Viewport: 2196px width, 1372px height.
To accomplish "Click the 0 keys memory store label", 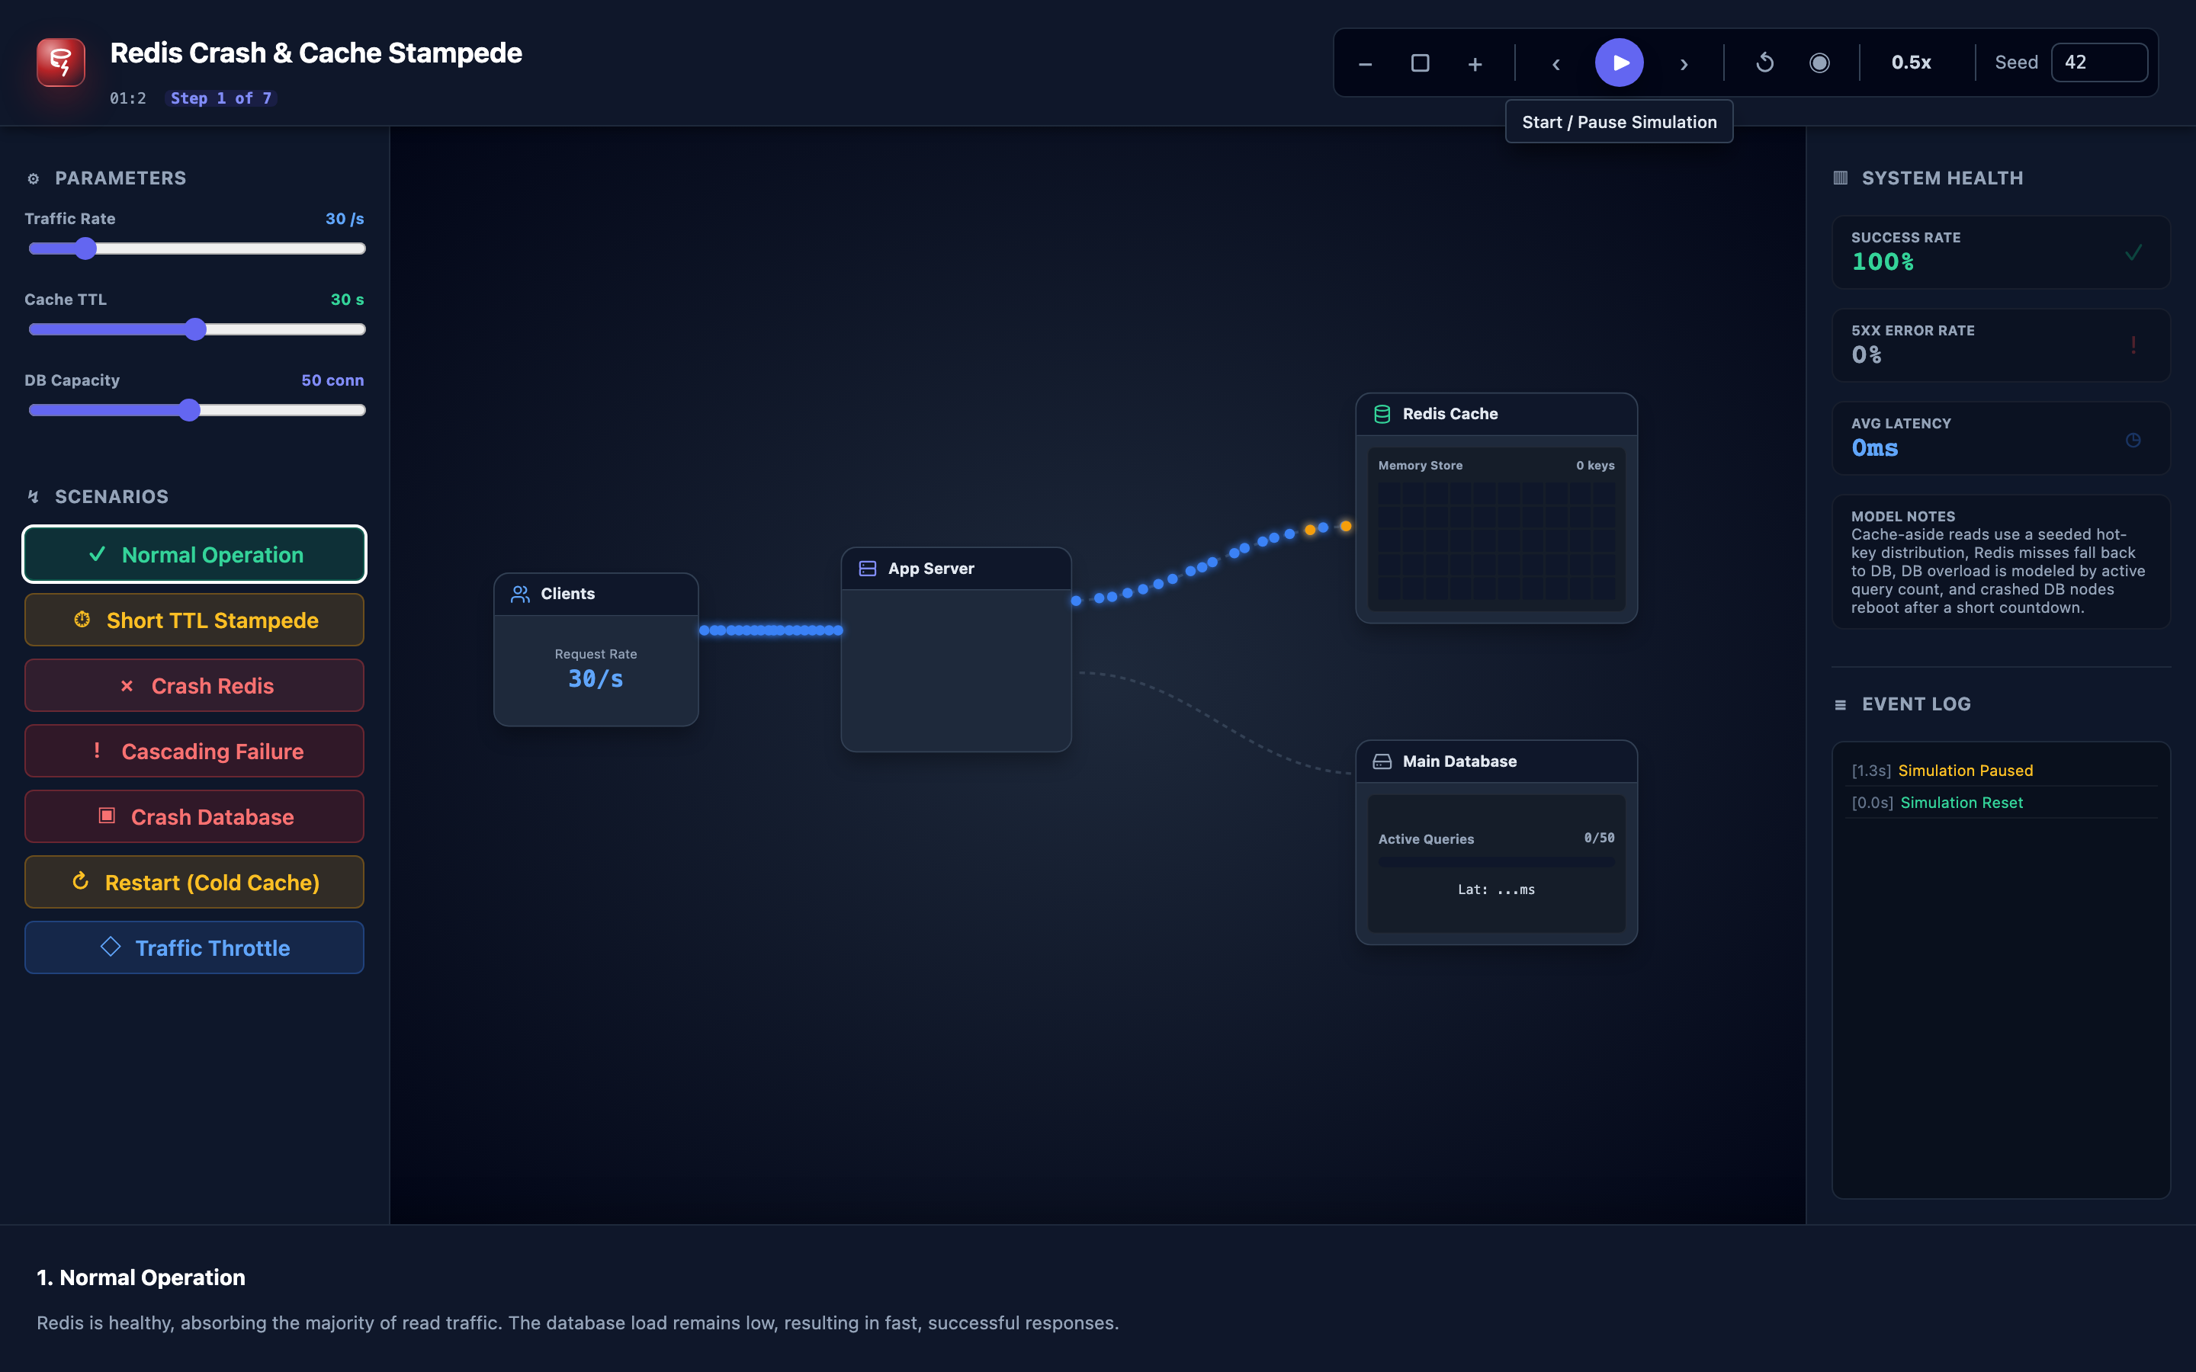I will 1595,466.
